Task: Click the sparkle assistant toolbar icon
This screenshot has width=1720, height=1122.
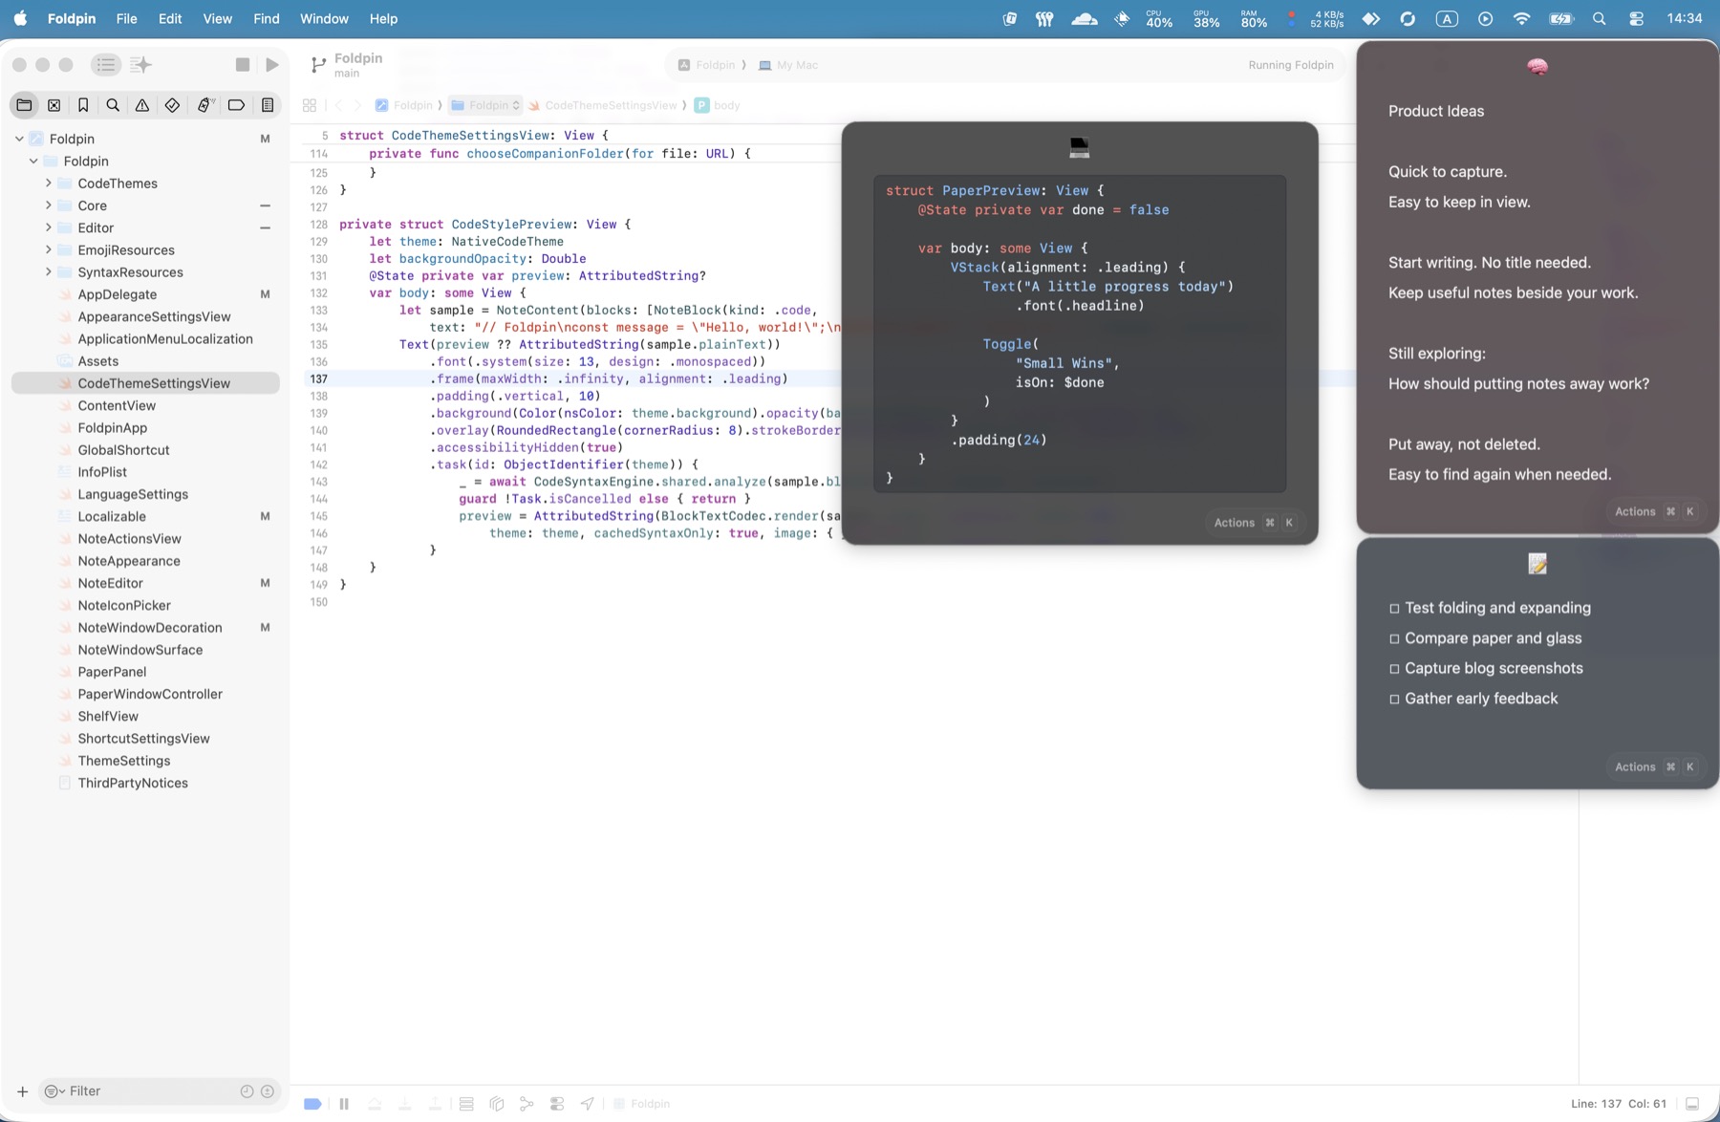Action: click(x=140, y=65)
